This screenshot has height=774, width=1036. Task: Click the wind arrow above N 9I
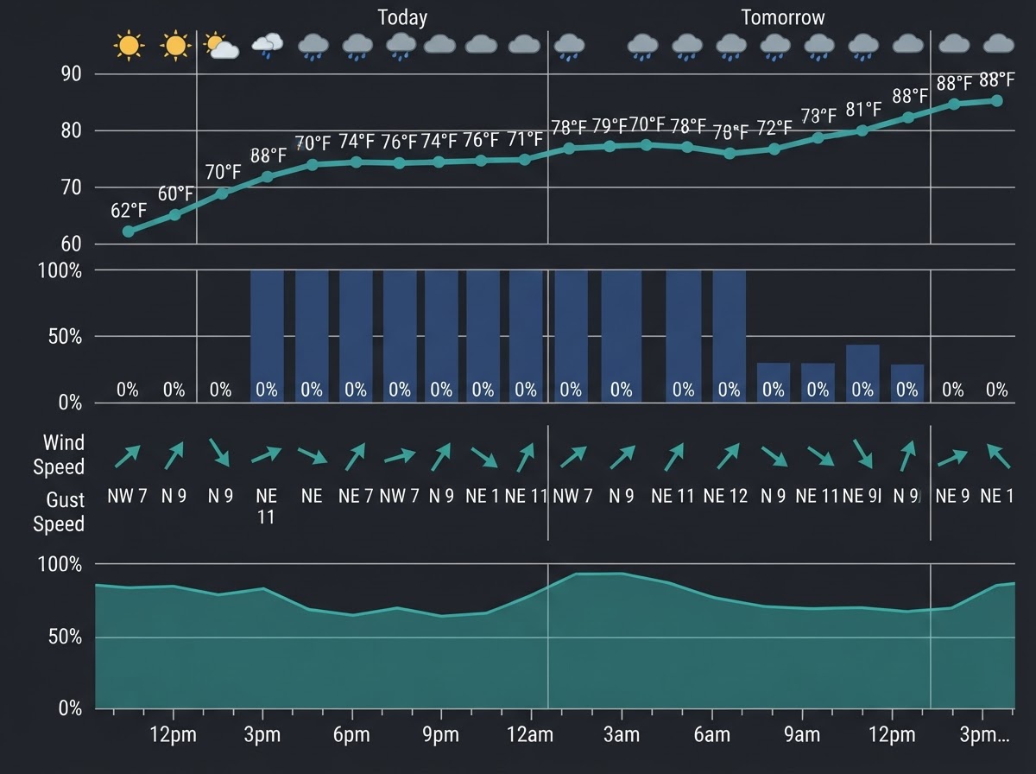906,455
